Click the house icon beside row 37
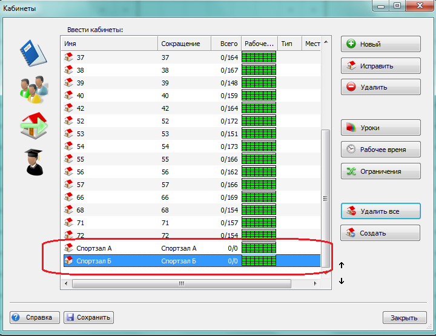This screenshot has width=436, height=336. tap(69, 58)
